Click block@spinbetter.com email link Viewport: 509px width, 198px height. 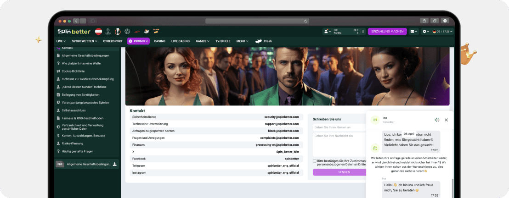283,131
